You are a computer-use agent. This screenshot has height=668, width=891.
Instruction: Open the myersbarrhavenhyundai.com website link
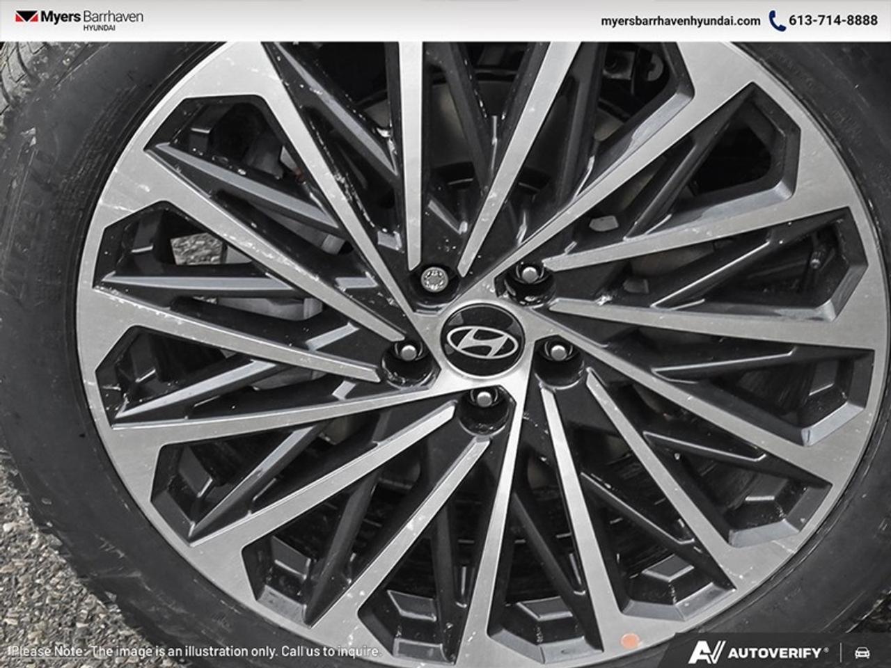click(680, 21)
